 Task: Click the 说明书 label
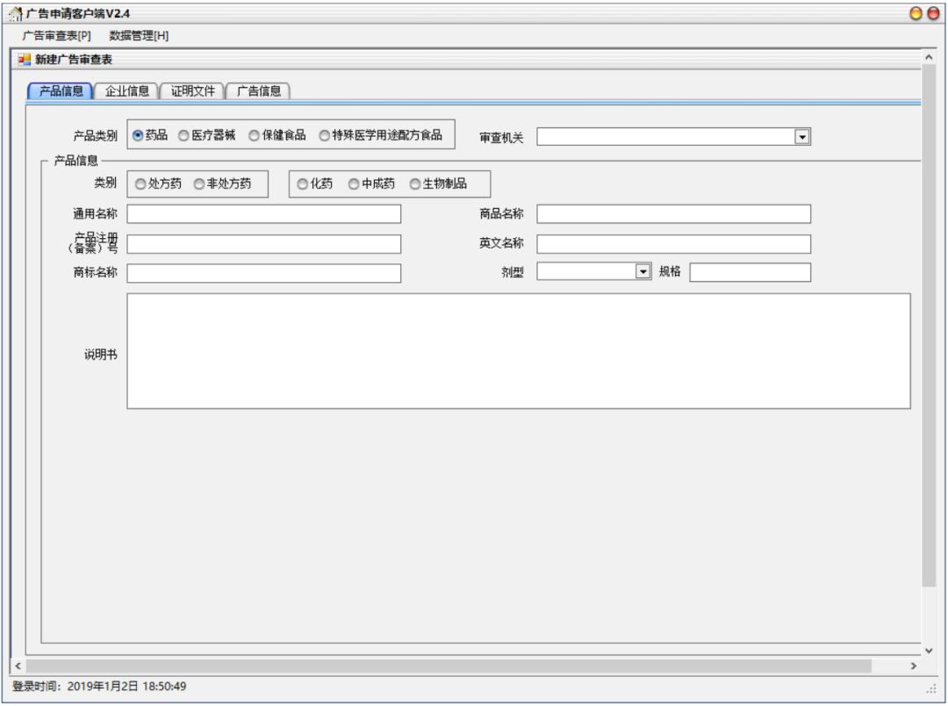click(x=100, y=355)
